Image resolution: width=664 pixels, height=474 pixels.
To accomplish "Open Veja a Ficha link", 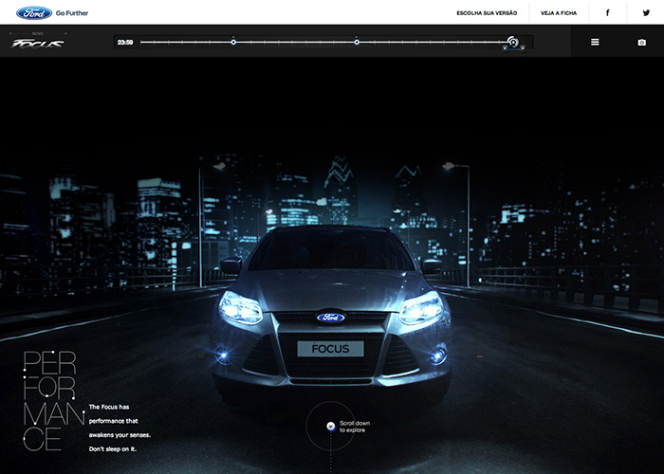I will pyautogui.click(x=559, y=13).
